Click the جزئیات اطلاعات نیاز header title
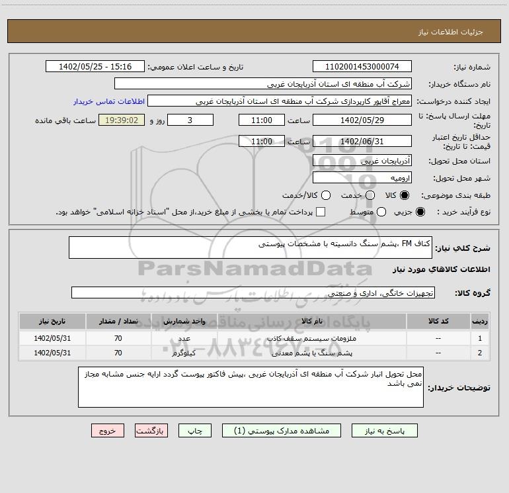509x493 pixels. coord(451,32)
